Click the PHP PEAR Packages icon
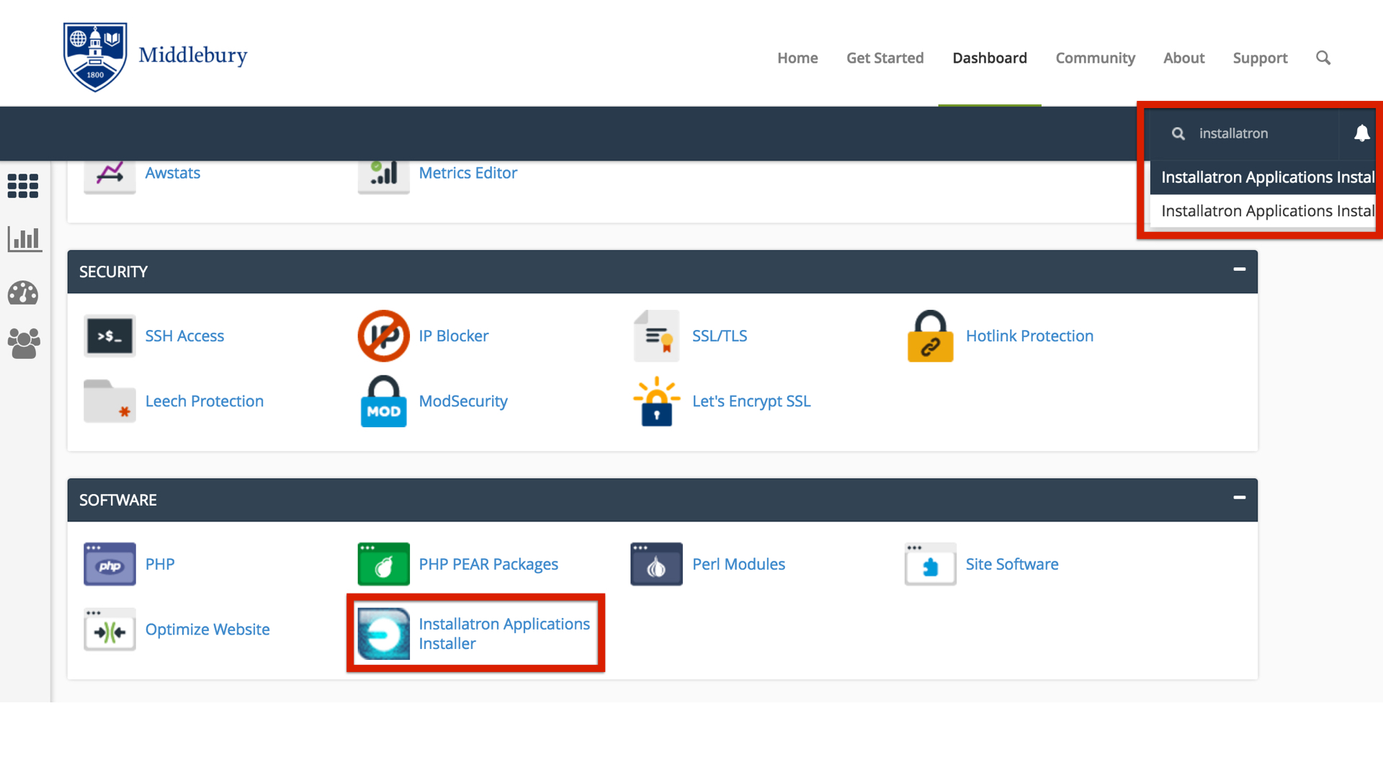 point(383,564)
